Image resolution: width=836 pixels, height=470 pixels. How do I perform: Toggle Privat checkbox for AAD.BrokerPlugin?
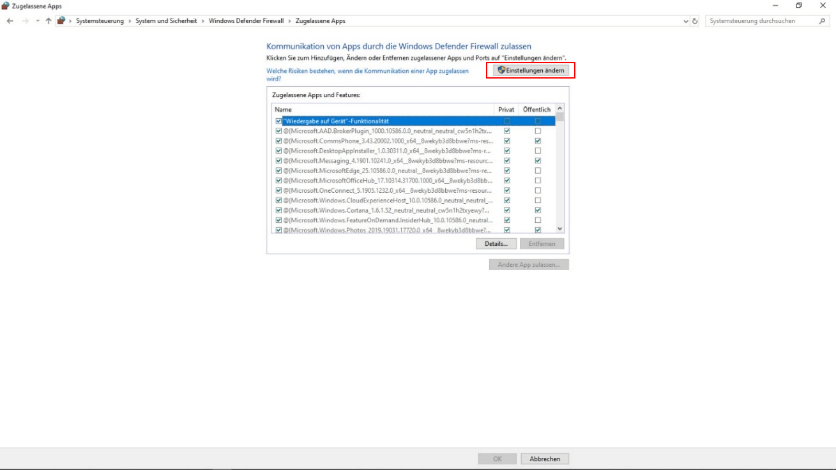click(507, 131)
